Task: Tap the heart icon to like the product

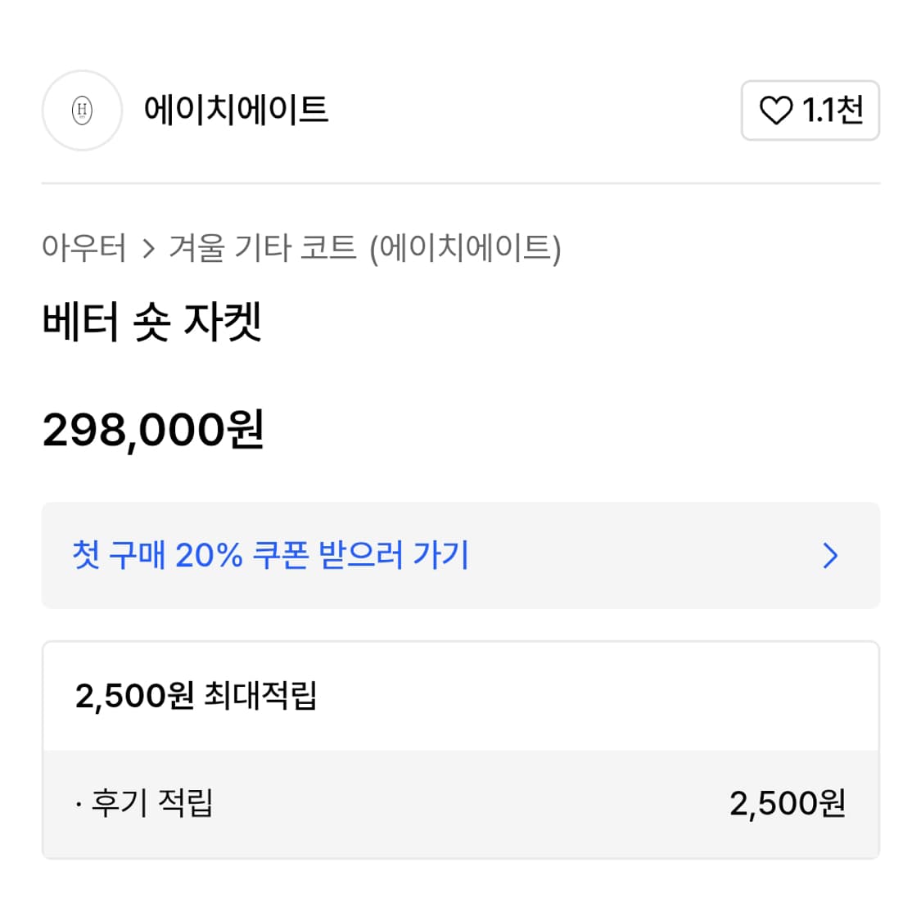Action: pyautogui.click(x=778, y=111)
